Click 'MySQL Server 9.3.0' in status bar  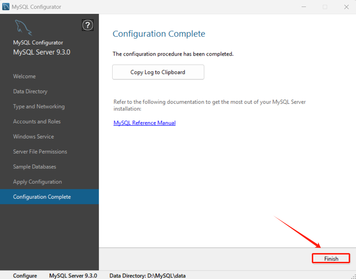click(73, 276)
